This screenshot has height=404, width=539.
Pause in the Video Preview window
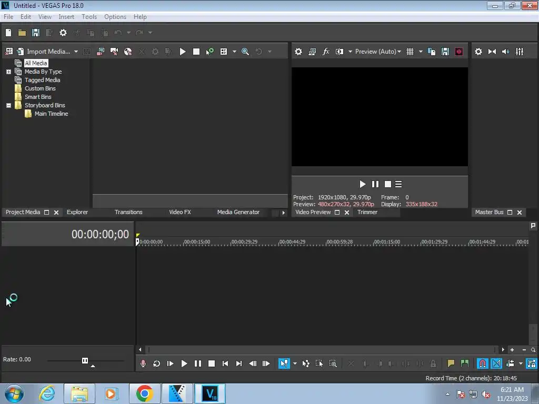[x=375, y=184]
